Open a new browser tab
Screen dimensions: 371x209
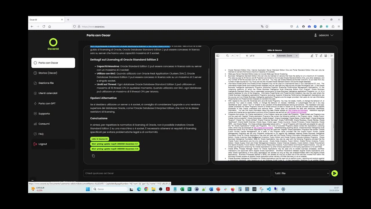coord(68,20)
